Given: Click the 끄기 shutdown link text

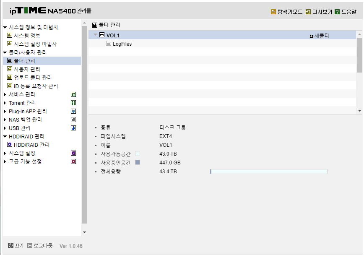Looking at the screenshot, I should [19, 245].
